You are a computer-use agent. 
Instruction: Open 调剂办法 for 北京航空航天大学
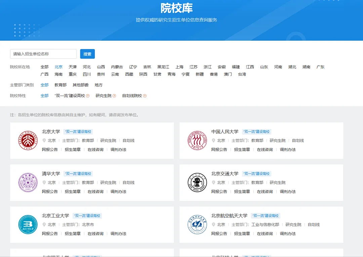(x=288, y=233)
